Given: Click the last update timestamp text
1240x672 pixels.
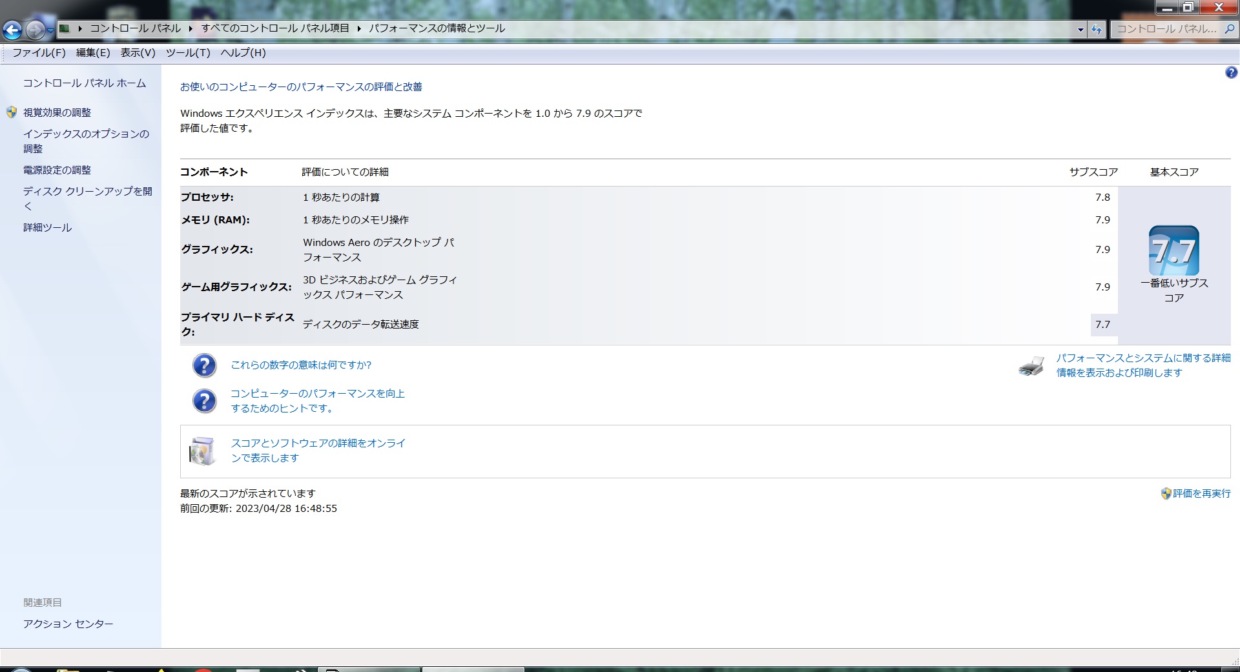Looking at the screenshot, I should (258, 509).
